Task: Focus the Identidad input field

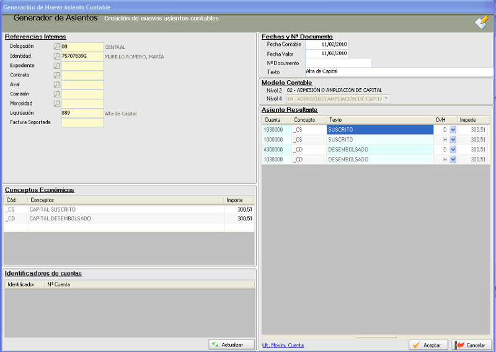Action: [x=82, y=56]
